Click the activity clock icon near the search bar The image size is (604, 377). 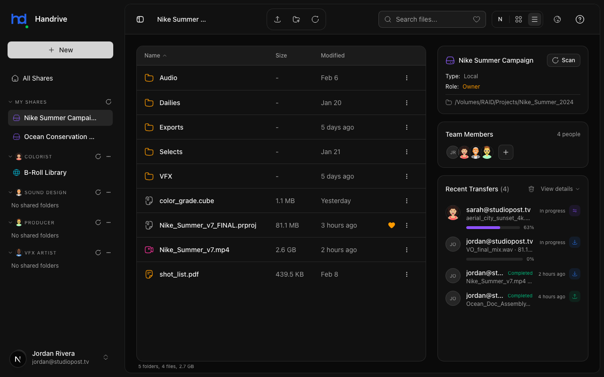(557, 19)
